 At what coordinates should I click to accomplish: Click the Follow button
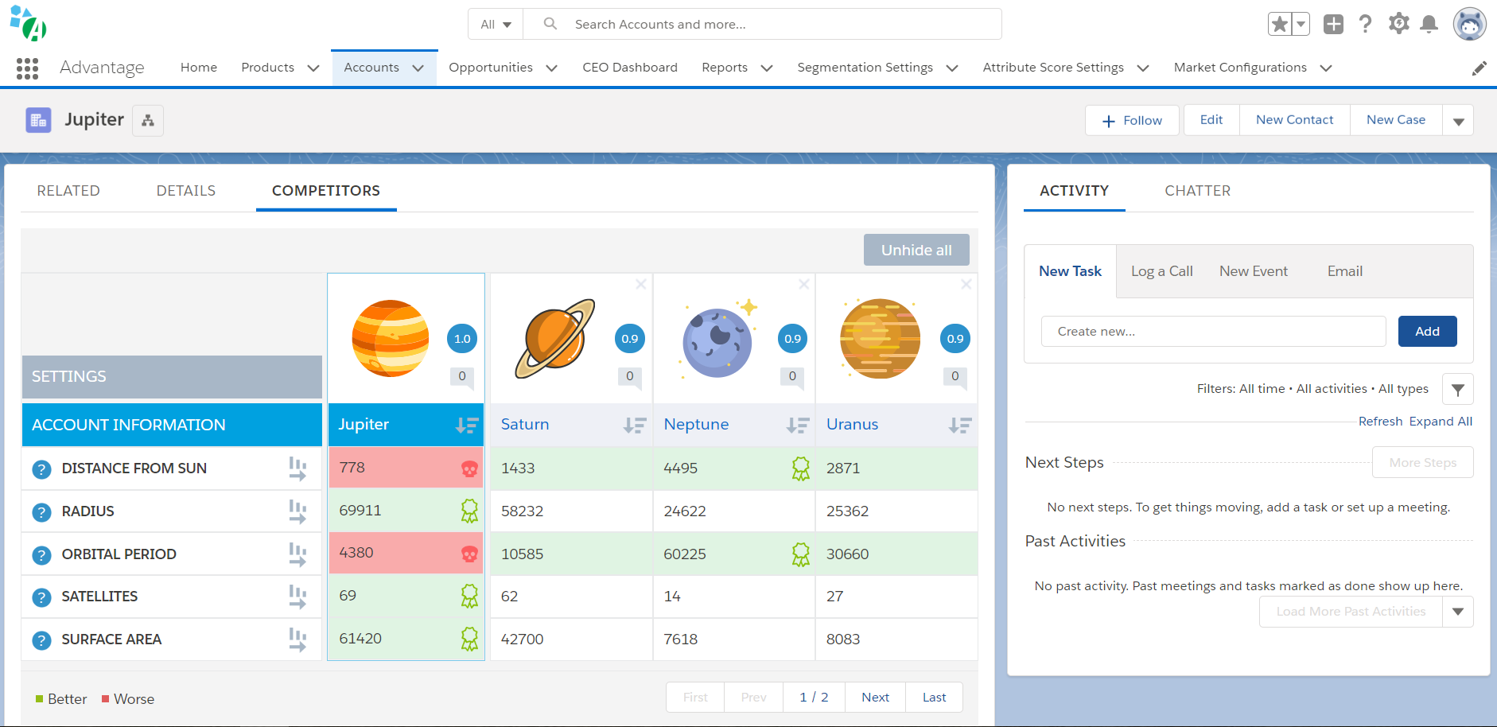pos(1132,121)
